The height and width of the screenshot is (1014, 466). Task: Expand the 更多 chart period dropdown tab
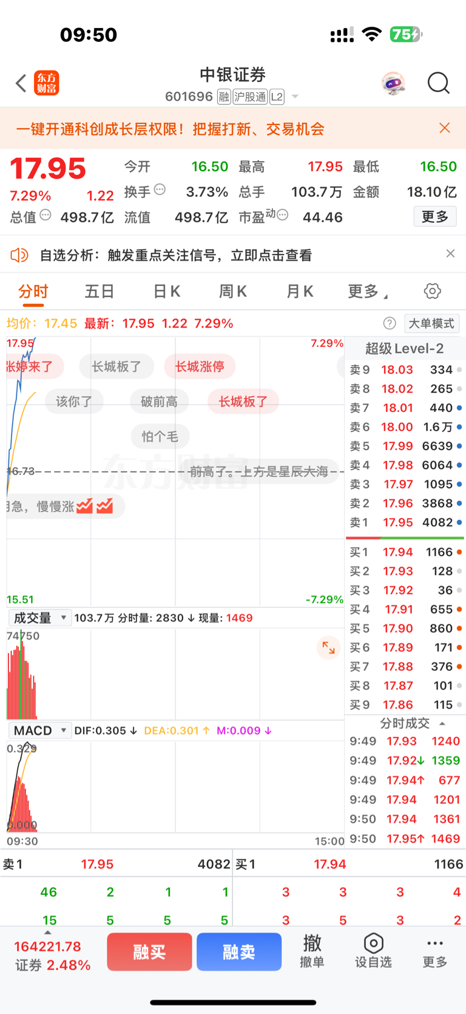(x=368, y=292)
